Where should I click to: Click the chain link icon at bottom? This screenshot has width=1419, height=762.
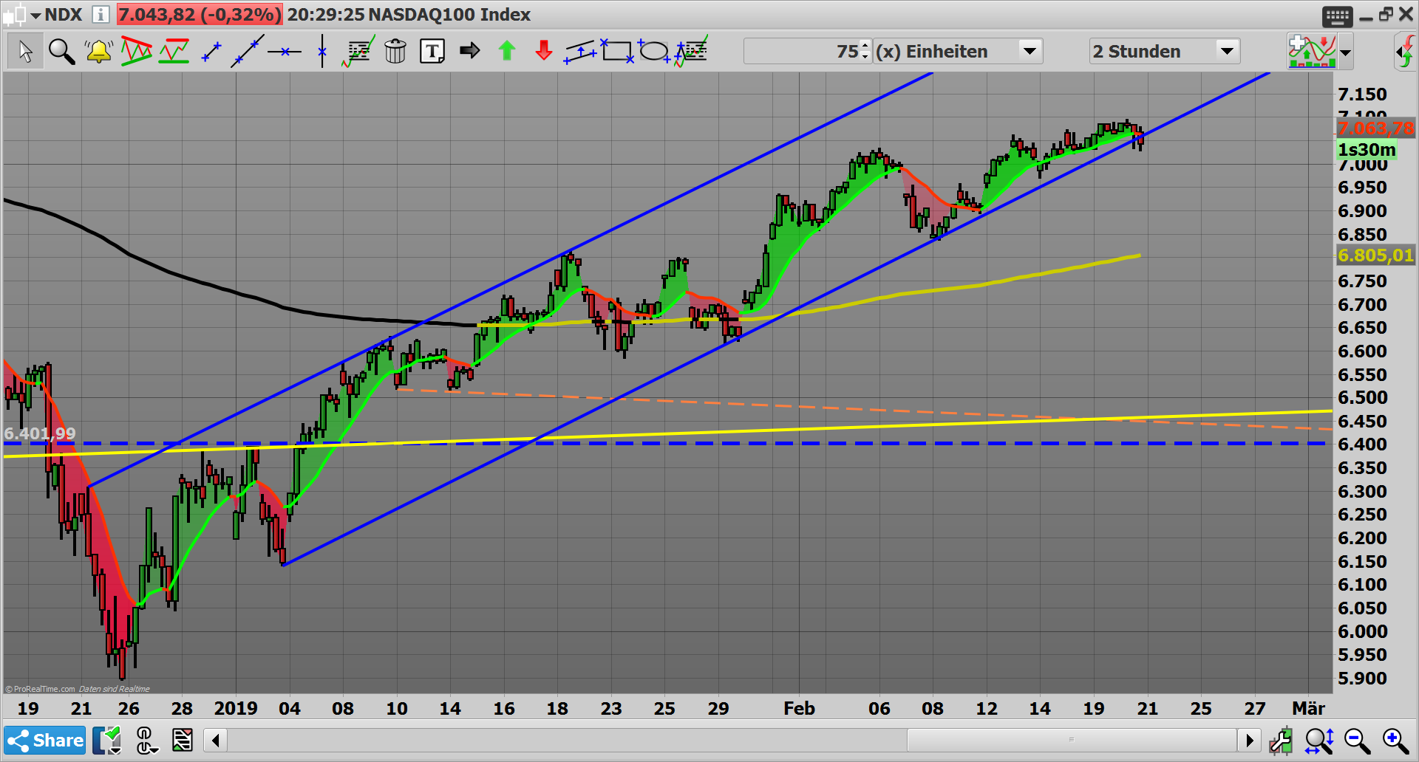tap(146, 740)
